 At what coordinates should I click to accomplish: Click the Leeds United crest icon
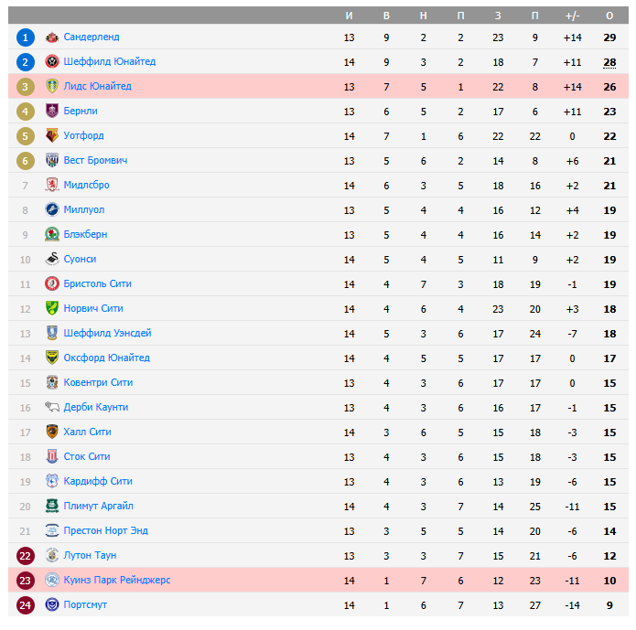point(52,87)
